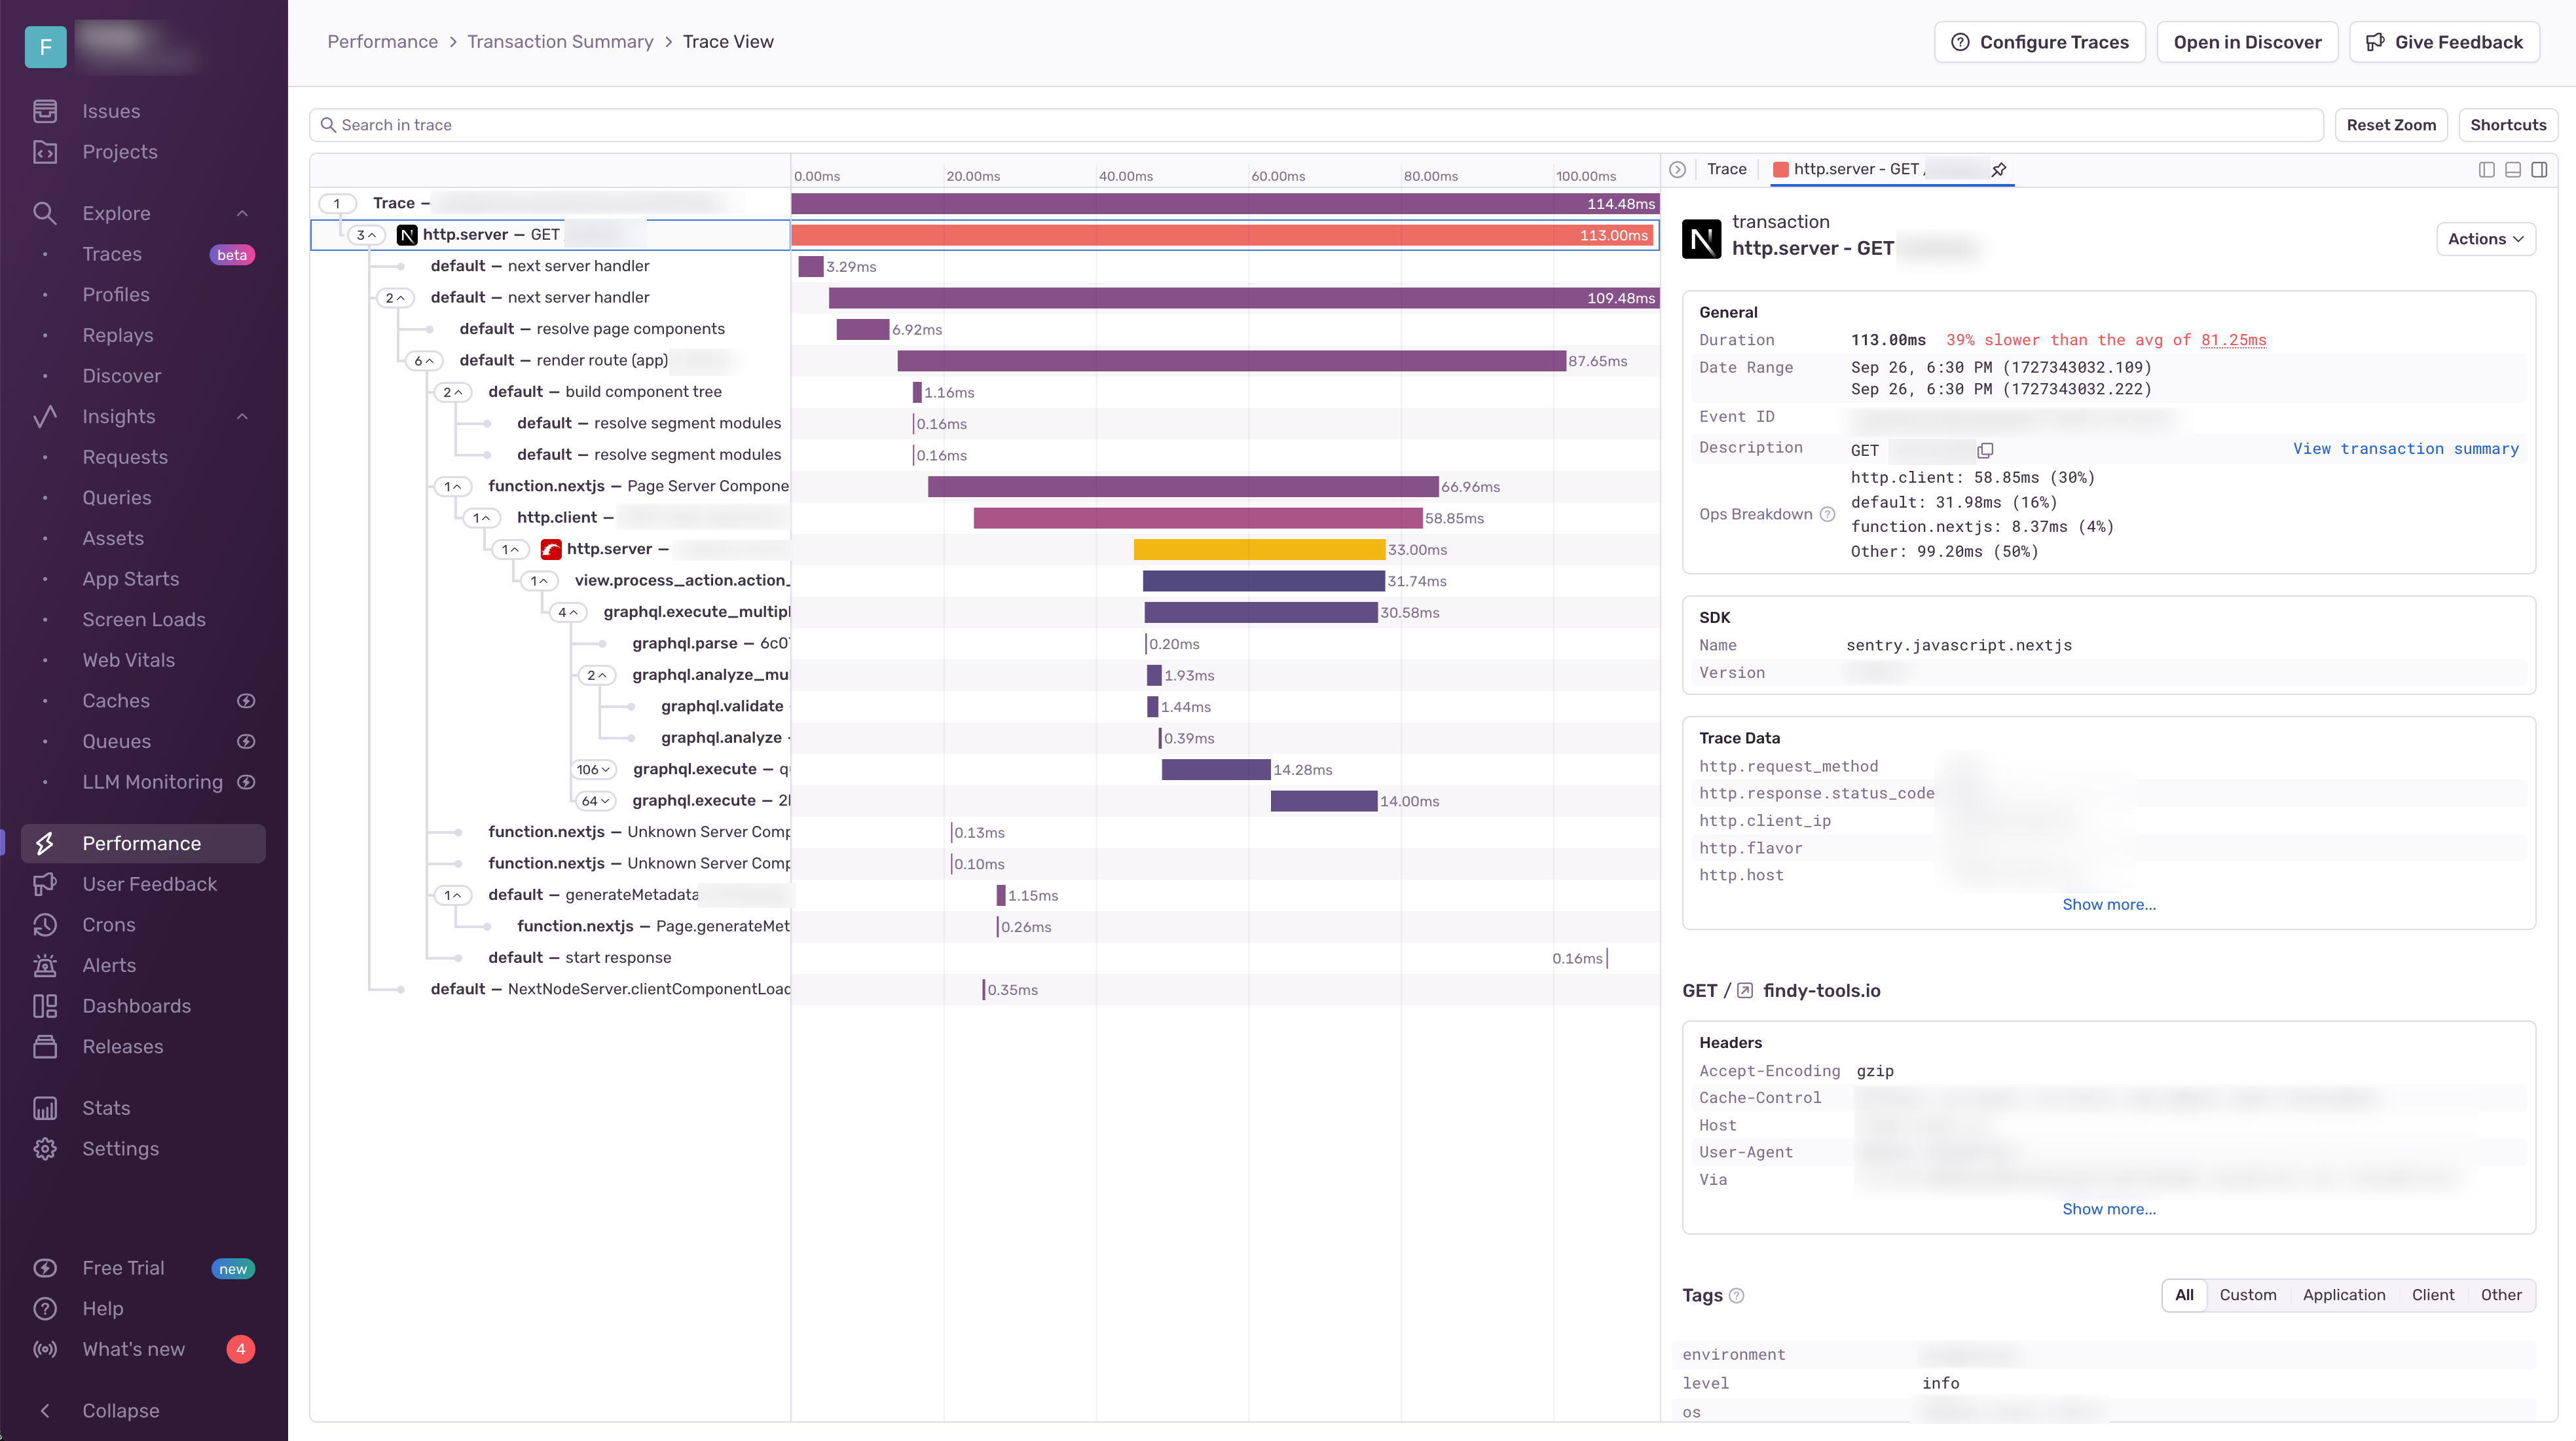The image size is (2576, 1441).
Task: Switch drawer layout to bottom panel icon
Action: (2512, 170)
